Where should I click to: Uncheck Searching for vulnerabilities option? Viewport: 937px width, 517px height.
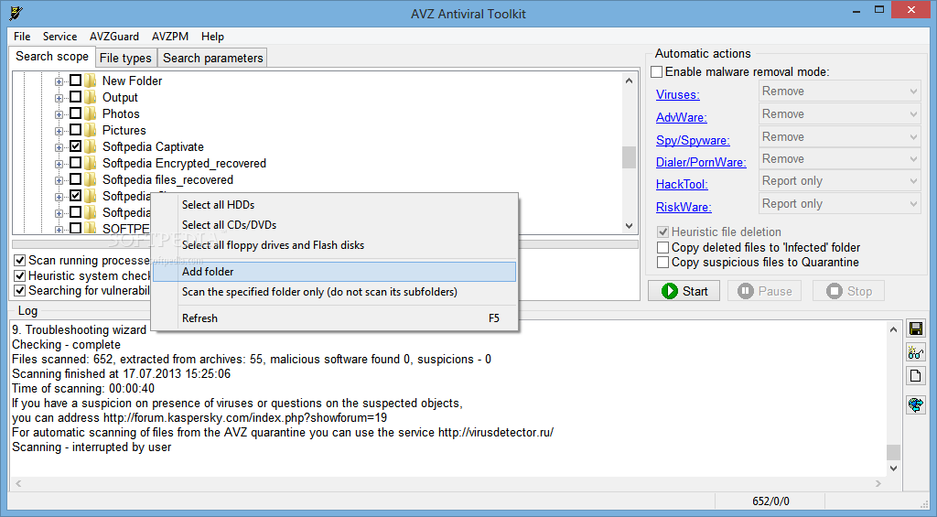click(x=20, y=290)
